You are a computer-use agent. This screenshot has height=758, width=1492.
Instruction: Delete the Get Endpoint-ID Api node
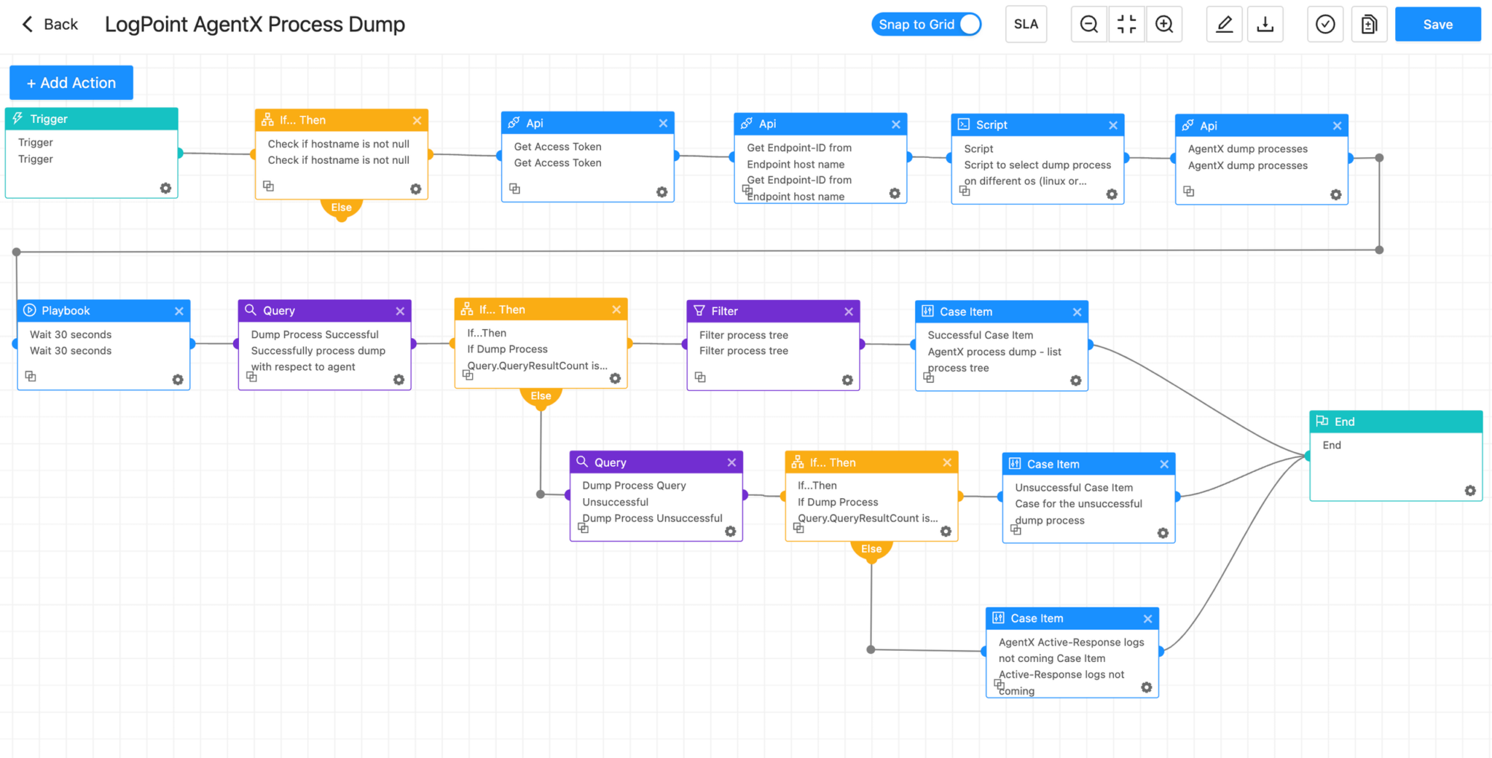(x=896, y=125)
